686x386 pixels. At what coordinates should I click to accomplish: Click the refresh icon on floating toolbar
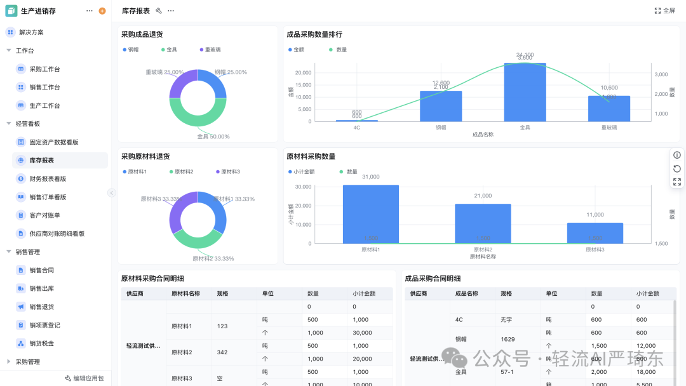(677, 169)
